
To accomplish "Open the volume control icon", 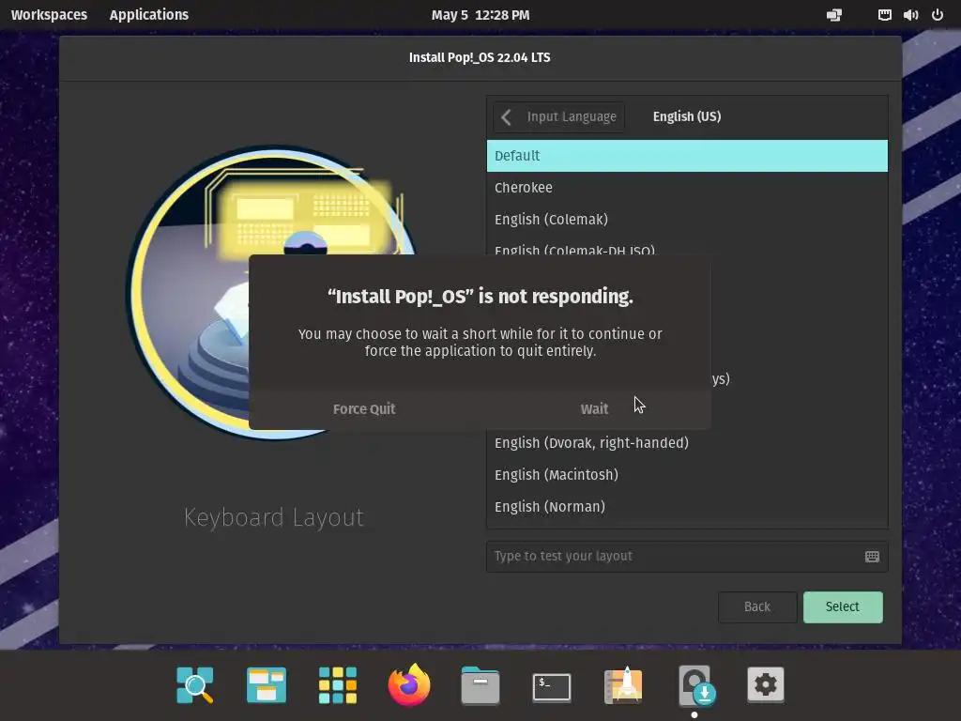I will coord(910,15).
